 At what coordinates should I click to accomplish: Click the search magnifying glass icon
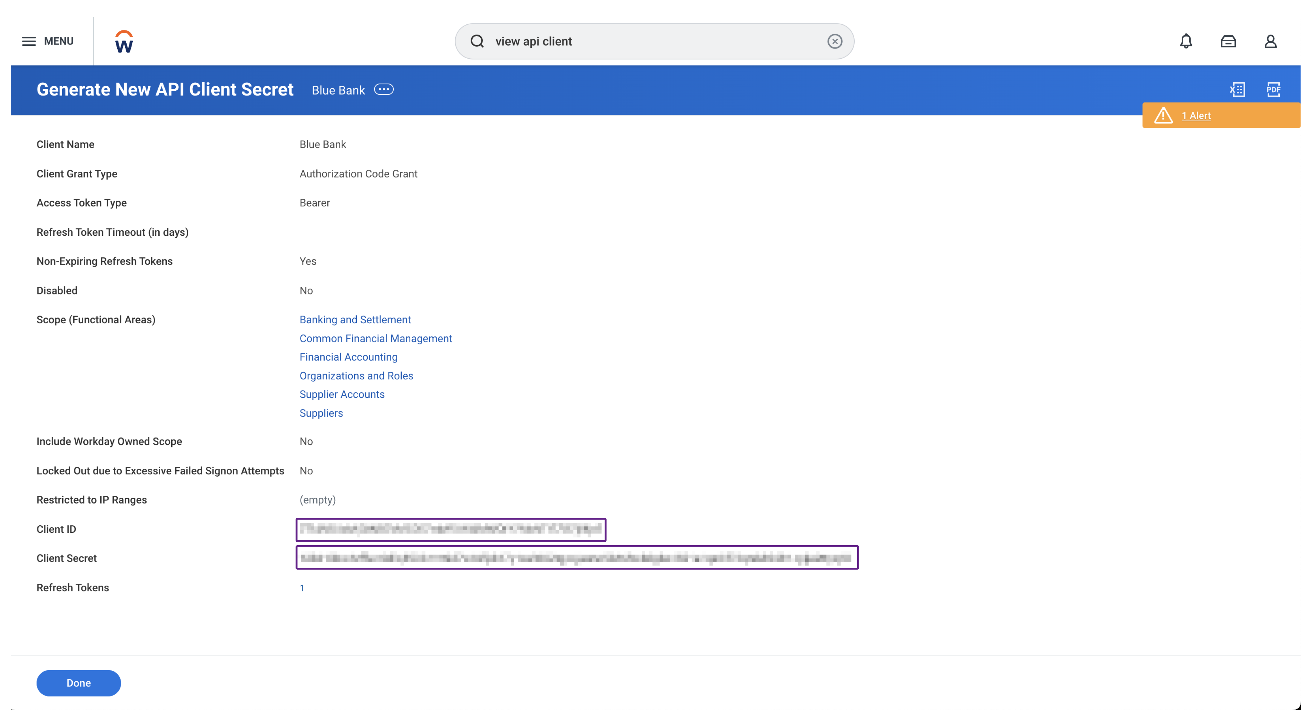pos(477,41)
